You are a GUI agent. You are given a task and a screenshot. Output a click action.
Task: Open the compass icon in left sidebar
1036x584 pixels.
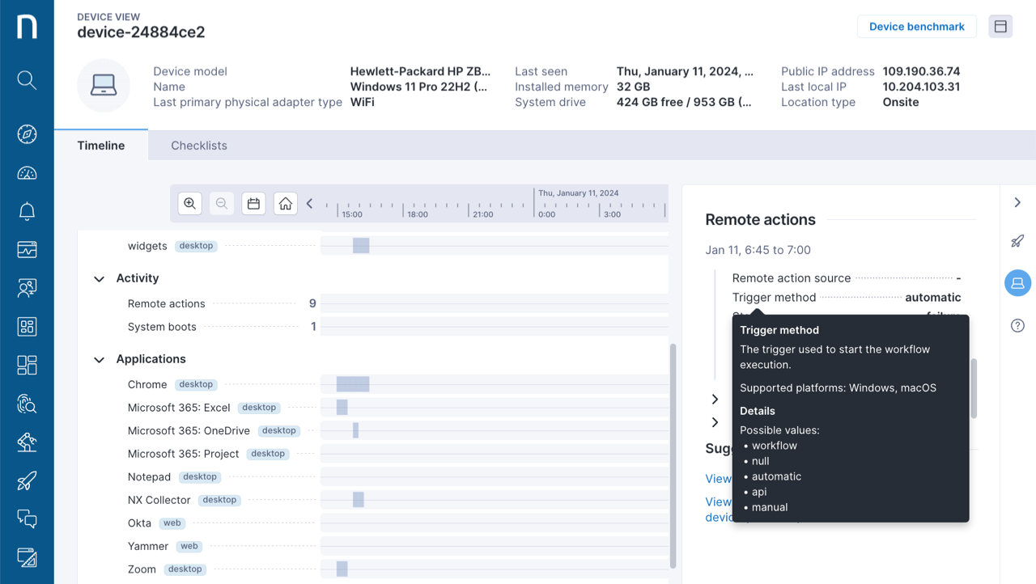[27, 134]
